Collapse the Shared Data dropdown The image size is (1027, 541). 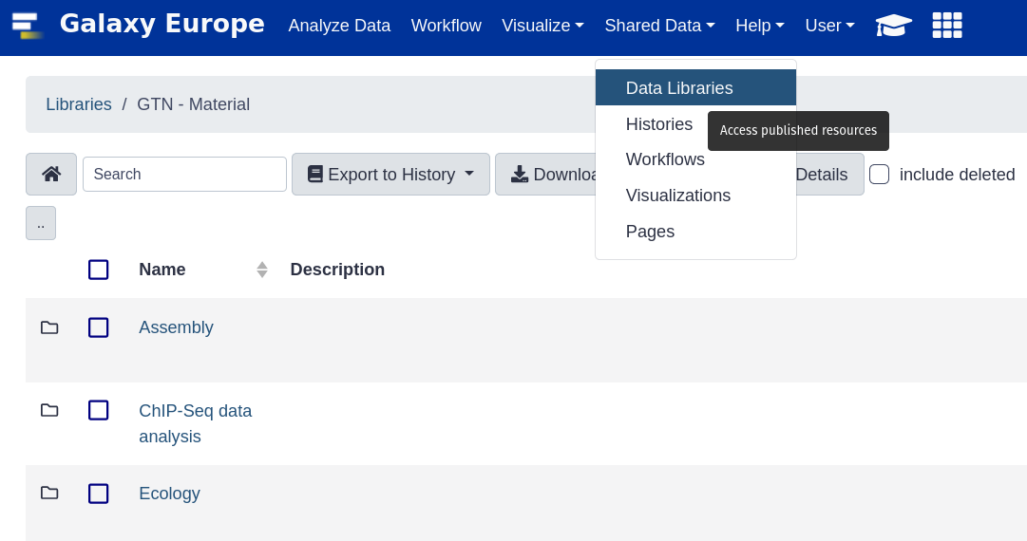[659, 26]
